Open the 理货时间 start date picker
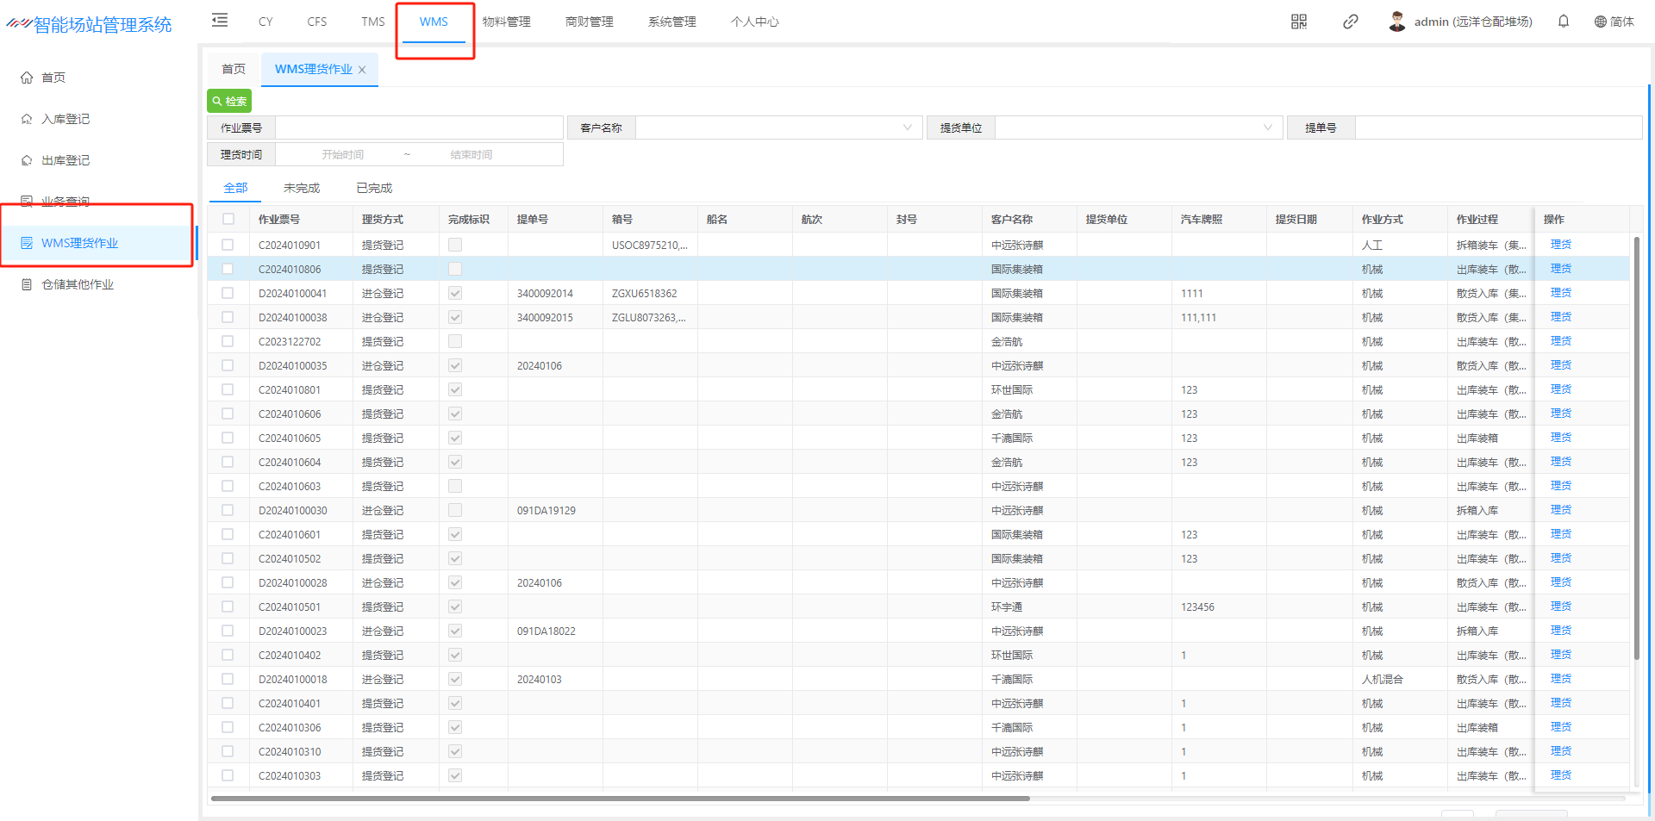The height and width of the screenshot is (821, 1655). 343,155
